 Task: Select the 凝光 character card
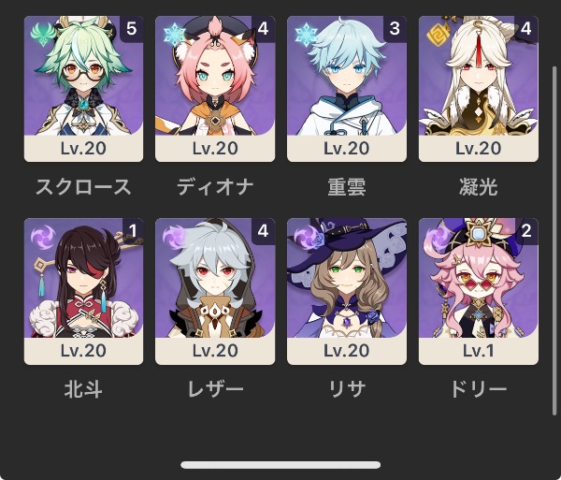(x=479, y=89)
